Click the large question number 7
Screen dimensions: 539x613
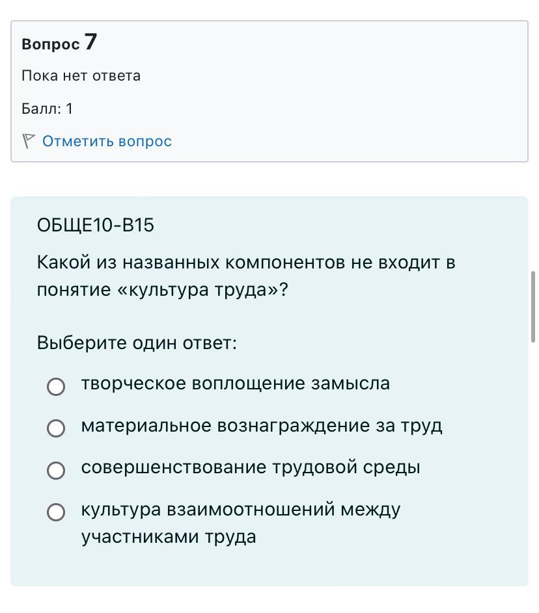(x=90, y=42)
